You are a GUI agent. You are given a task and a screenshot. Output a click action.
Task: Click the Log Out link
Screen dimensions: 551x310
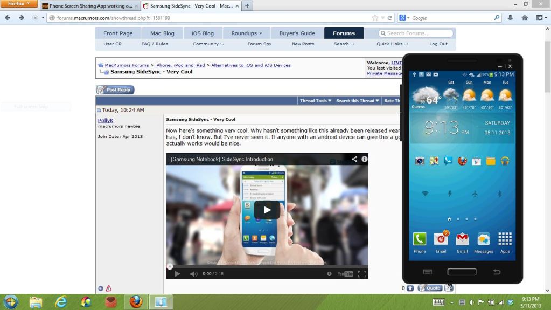click(x=438, y=44)
